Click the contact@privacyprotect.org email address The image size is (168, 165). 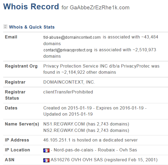click(x=68, y=50)
